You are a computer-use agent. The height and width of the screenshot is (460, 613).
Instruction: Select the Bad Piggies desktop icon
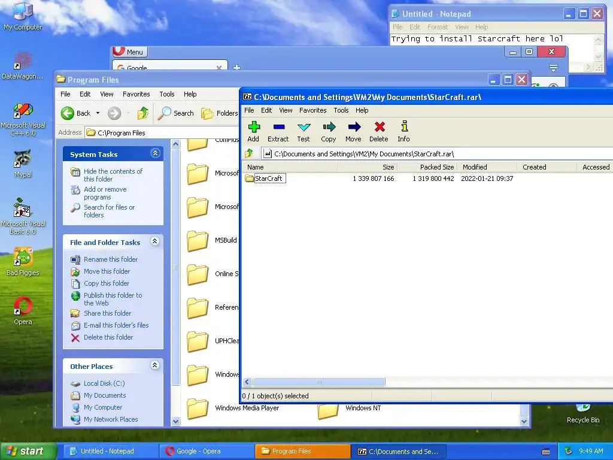pyautogui.click(x=23, y=262)
